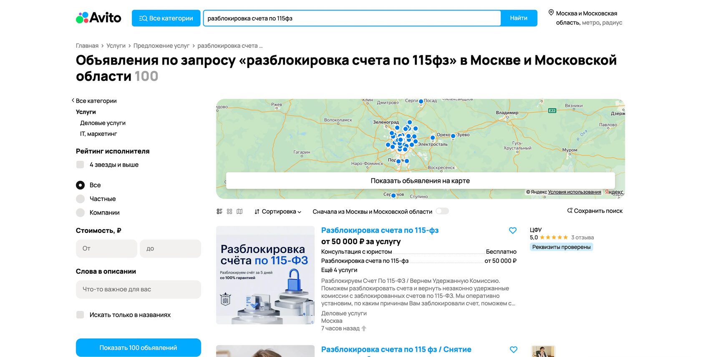Toggle Сначала из Москвы и Московской области switch
The image size is (701, 357).
442,211
